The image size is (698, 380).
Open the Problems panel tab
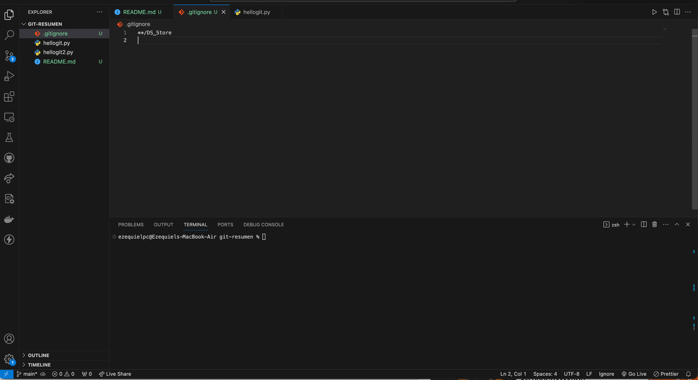click(x=131, y=225)
